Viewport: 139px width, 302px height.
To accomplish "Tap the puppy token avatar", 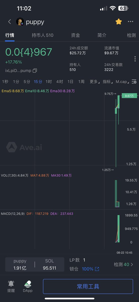I will pos(20,22).
